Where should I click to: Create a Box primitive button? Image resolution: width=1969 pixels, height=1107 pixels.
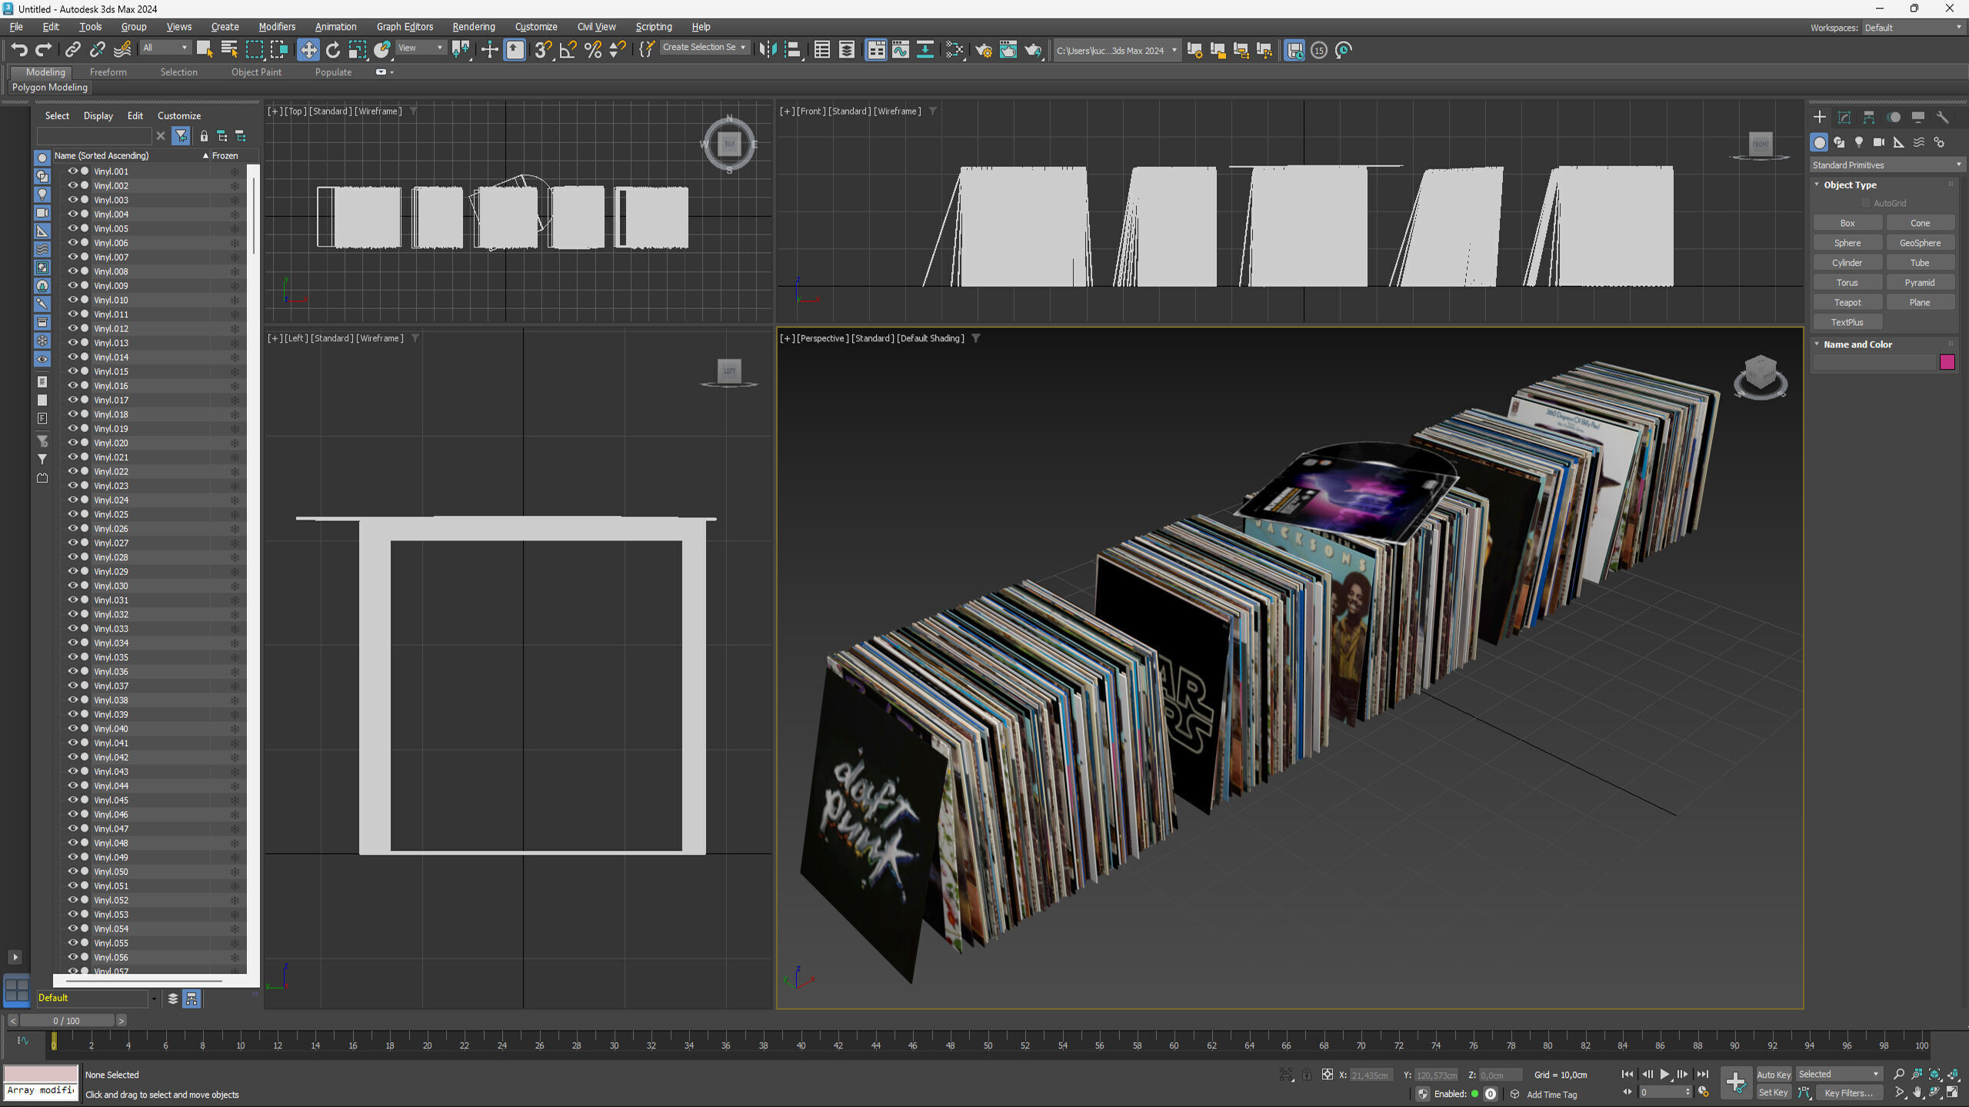pos(1847,223)
